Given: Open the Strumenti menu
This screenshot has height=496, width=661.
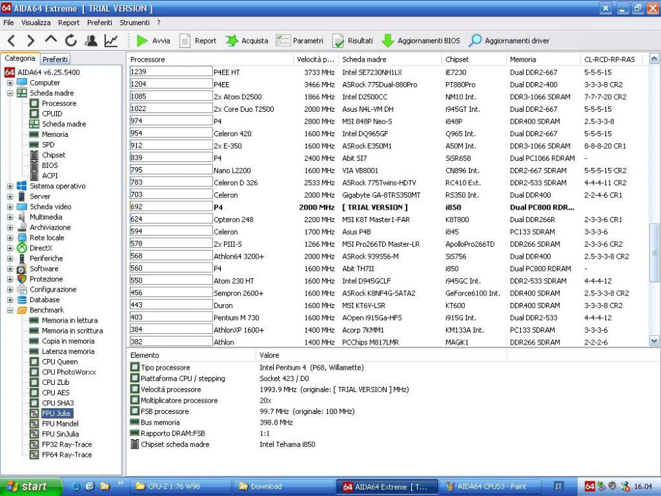Looking at the screenshot, I should pos(134,22).
